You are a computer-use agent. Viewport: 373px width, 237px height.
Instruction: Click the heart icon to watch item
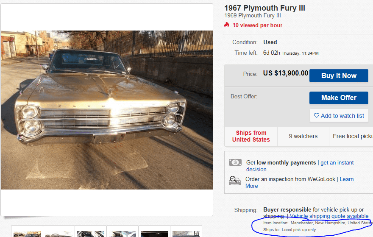click(317, 115)
